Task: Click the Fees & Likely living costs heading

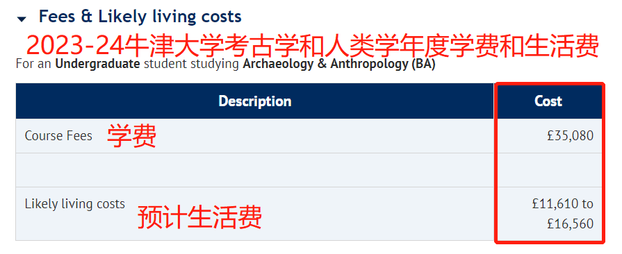Action: (140, 17)
